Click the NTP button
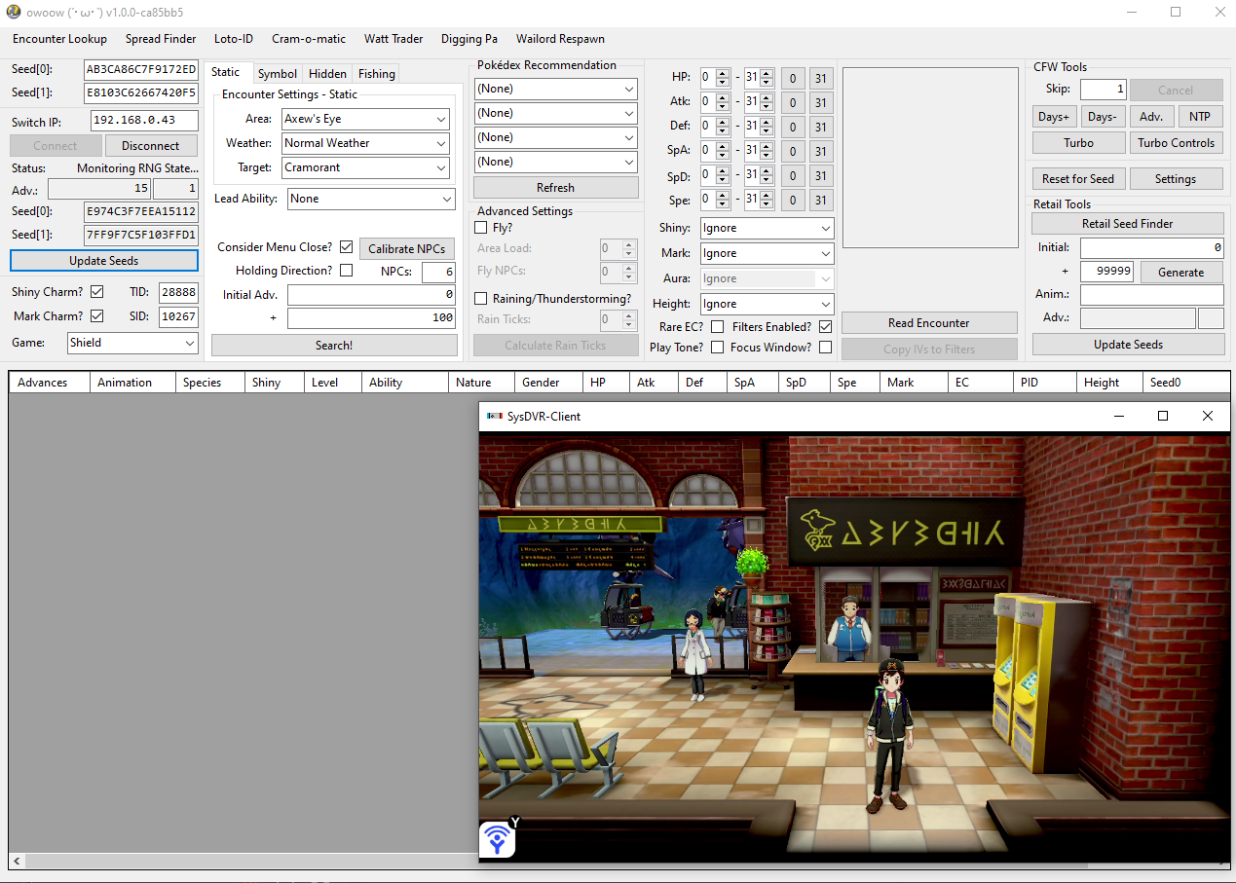 click(x=1201, y=117)
